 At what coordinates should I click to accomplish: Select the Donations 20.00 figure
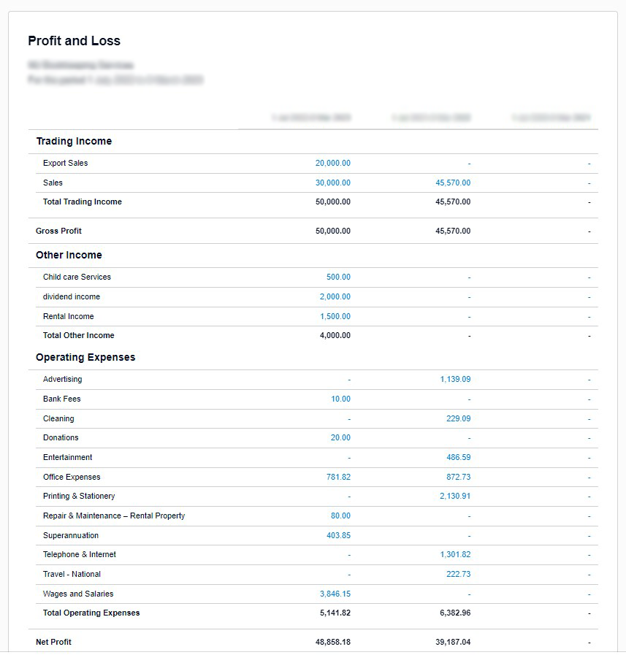340,438
